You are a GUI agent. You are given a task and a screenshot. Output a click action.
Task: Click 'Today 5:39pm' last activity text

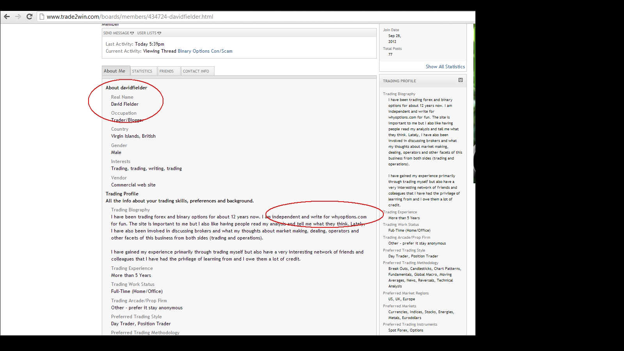point(149,44)
